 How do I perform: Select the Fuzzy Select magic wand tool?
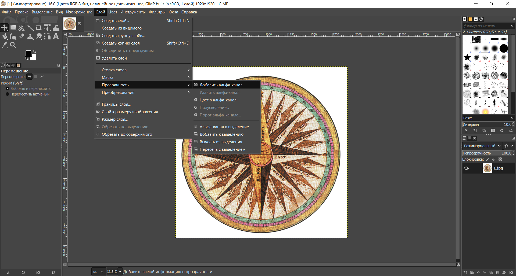(30, 28)
